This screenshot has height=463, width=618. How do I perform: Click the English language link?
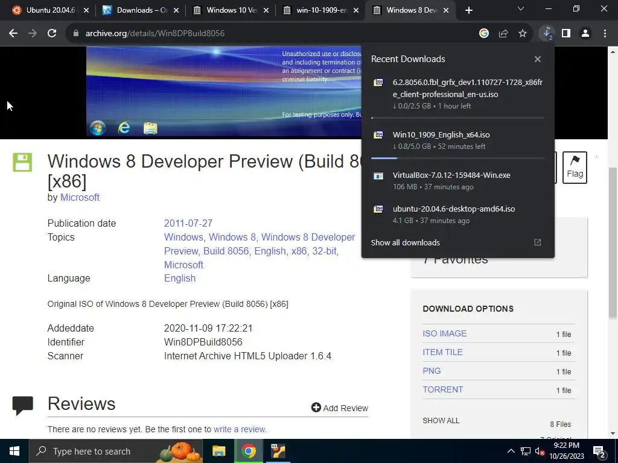pos(180,278)
